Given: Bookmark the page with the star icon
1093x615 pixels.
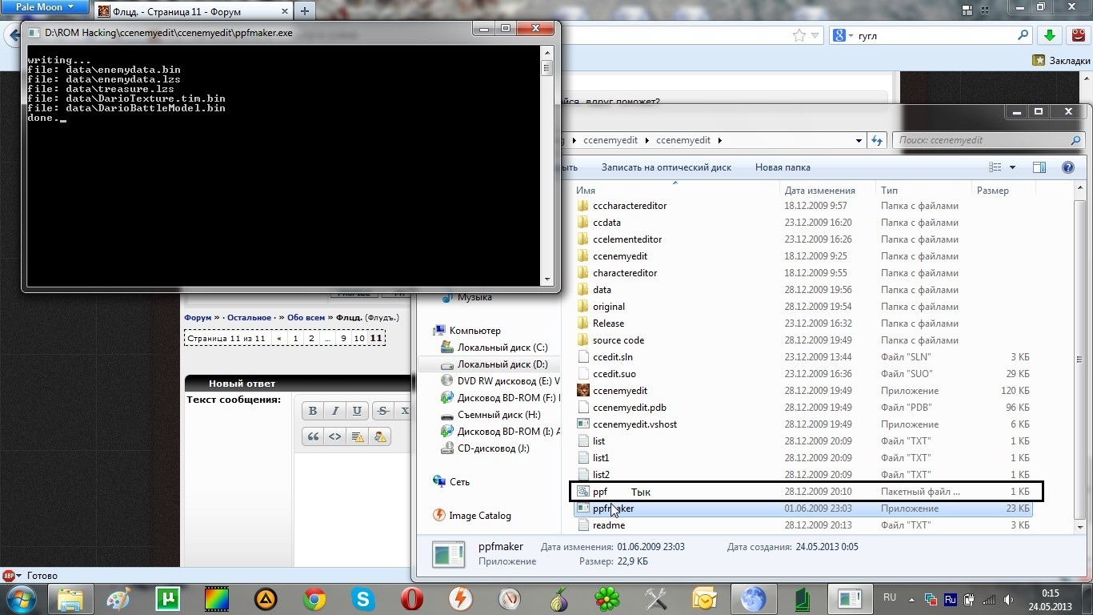Looking at the screenshot, I should [x=799, y=35].
